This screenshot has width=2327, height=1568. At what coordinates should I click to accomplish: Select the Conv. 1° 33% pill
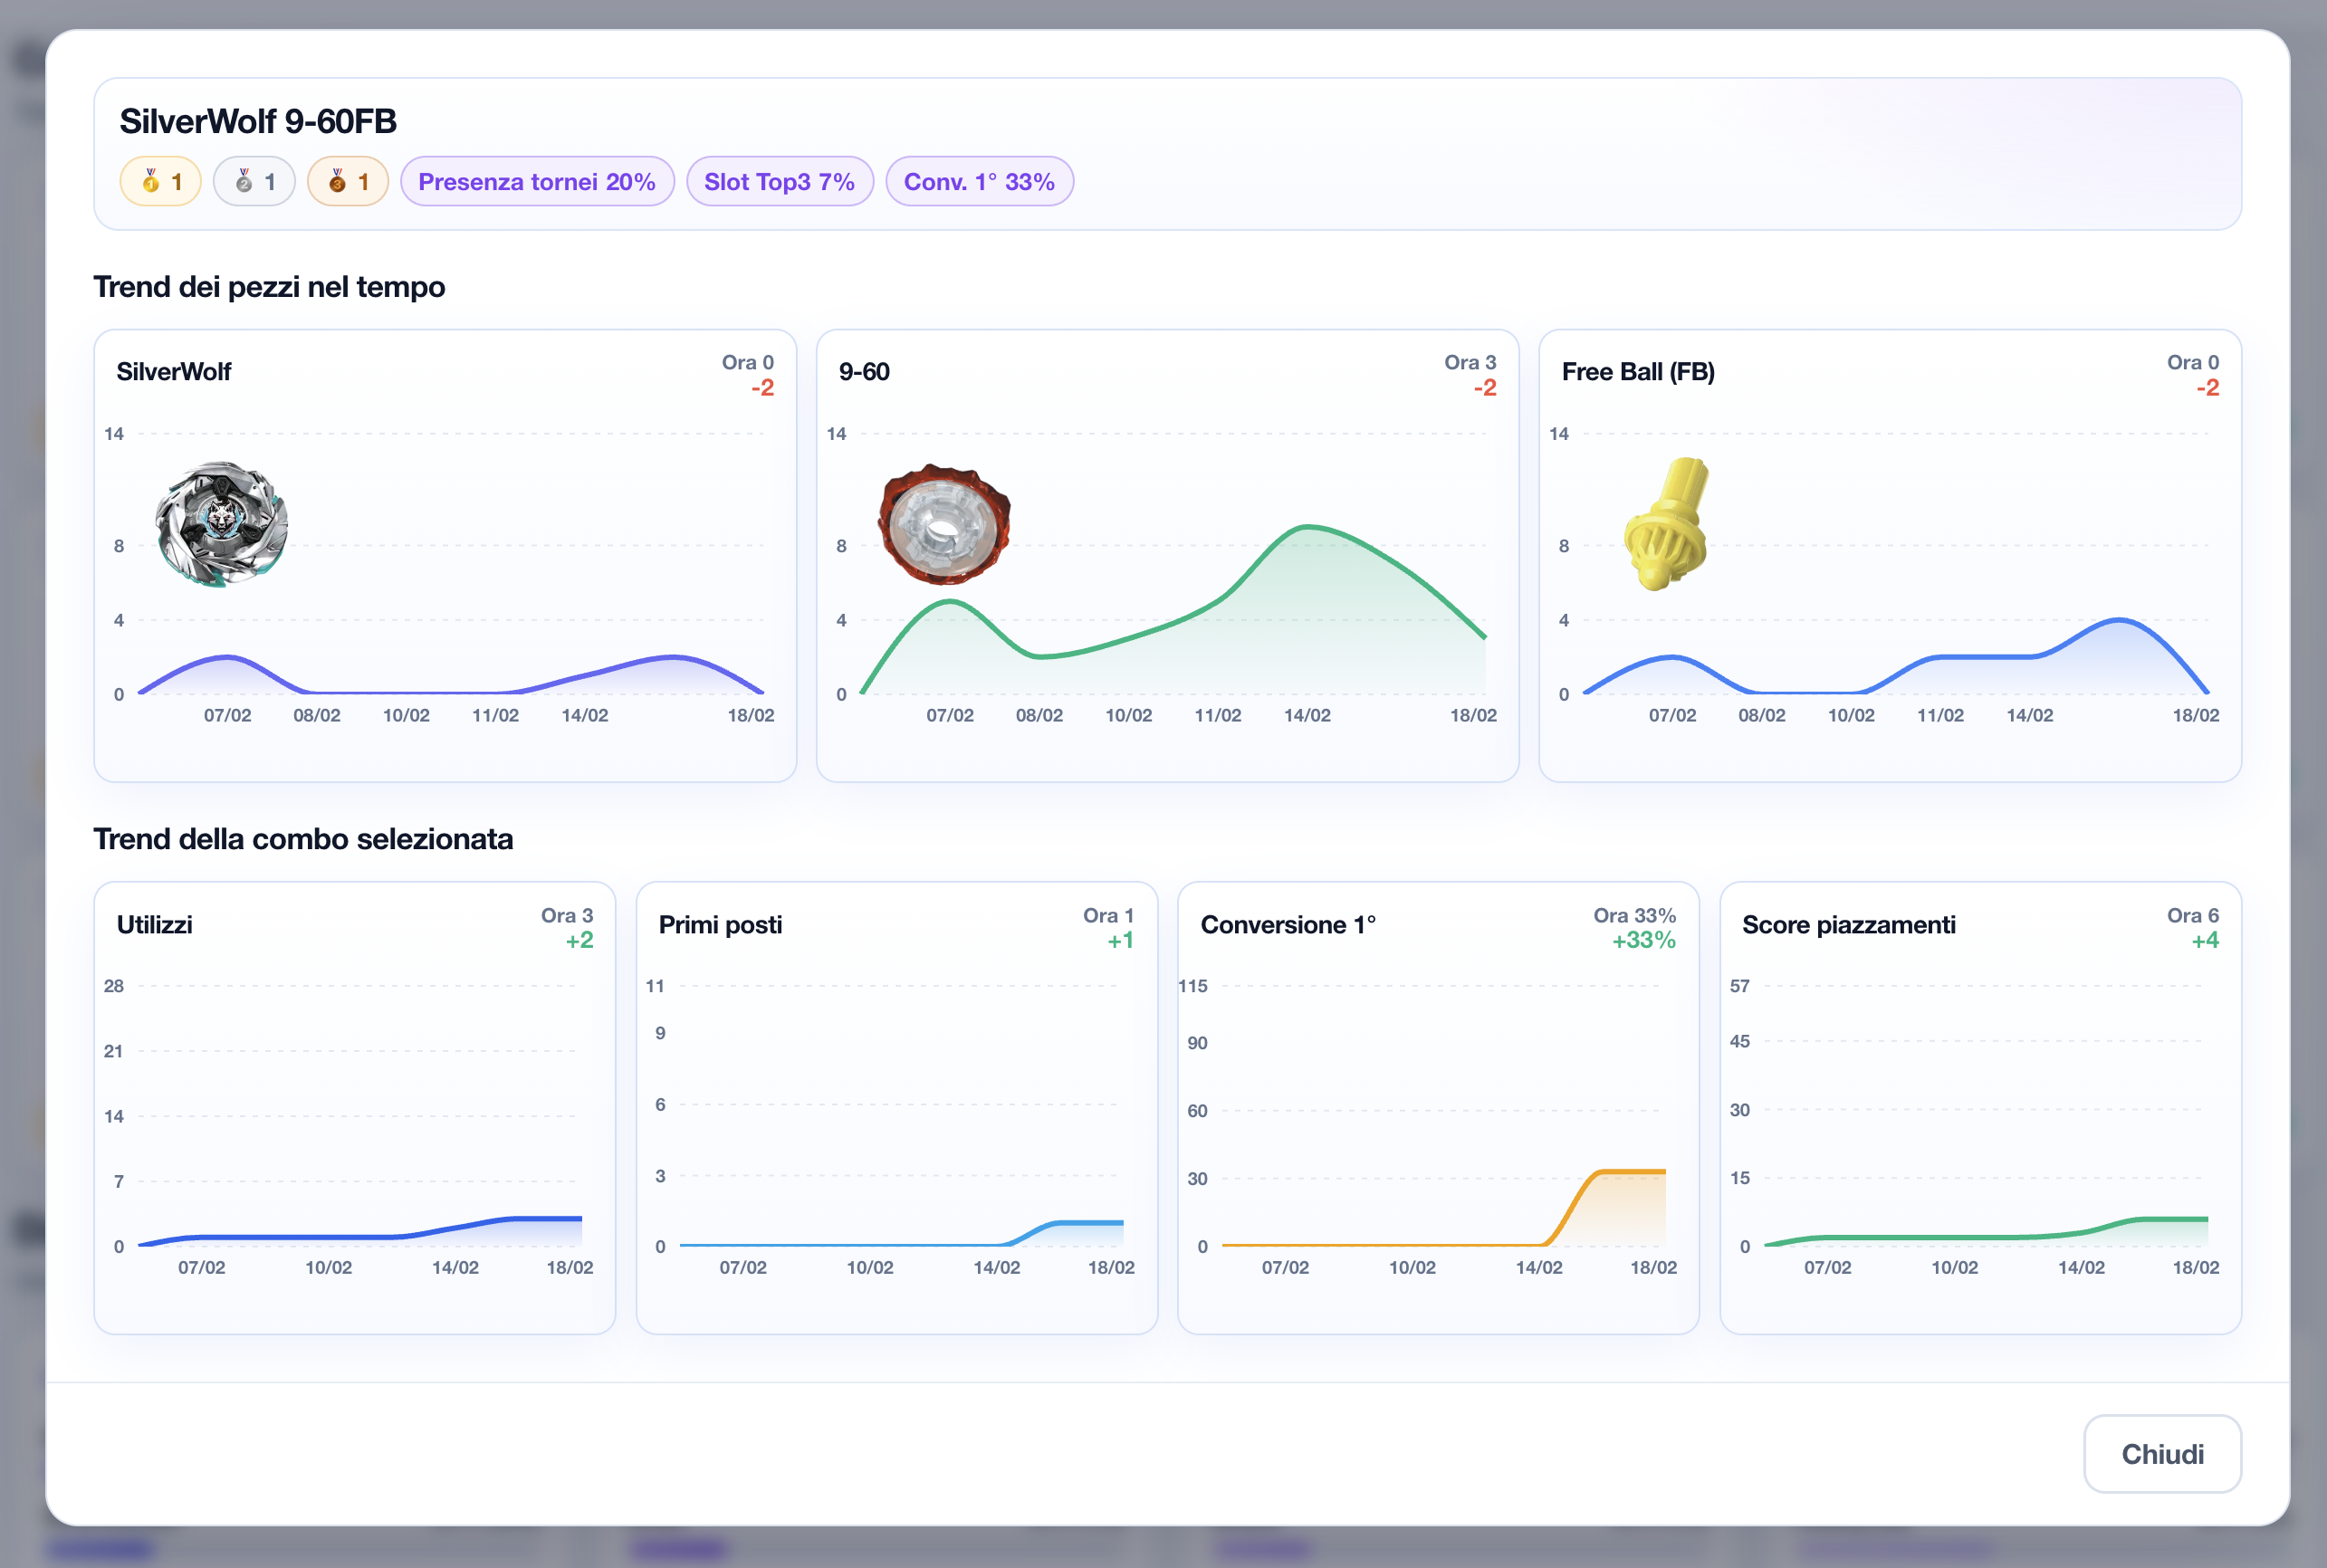point(979,181)
